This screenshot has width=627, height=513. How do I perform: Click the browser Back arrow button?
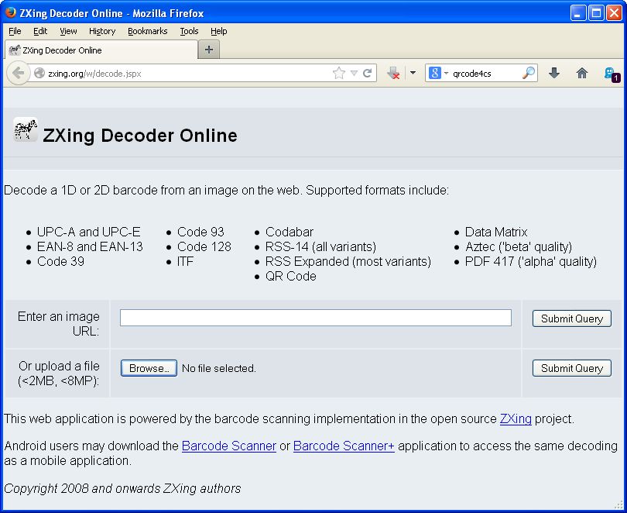coord(18,73)
